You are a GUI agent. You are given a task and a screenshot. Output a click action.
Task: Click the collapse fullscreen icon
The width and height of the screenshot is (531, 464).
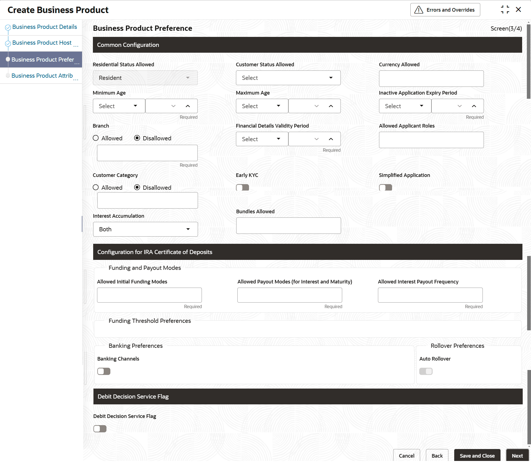(x=505, y=10)
